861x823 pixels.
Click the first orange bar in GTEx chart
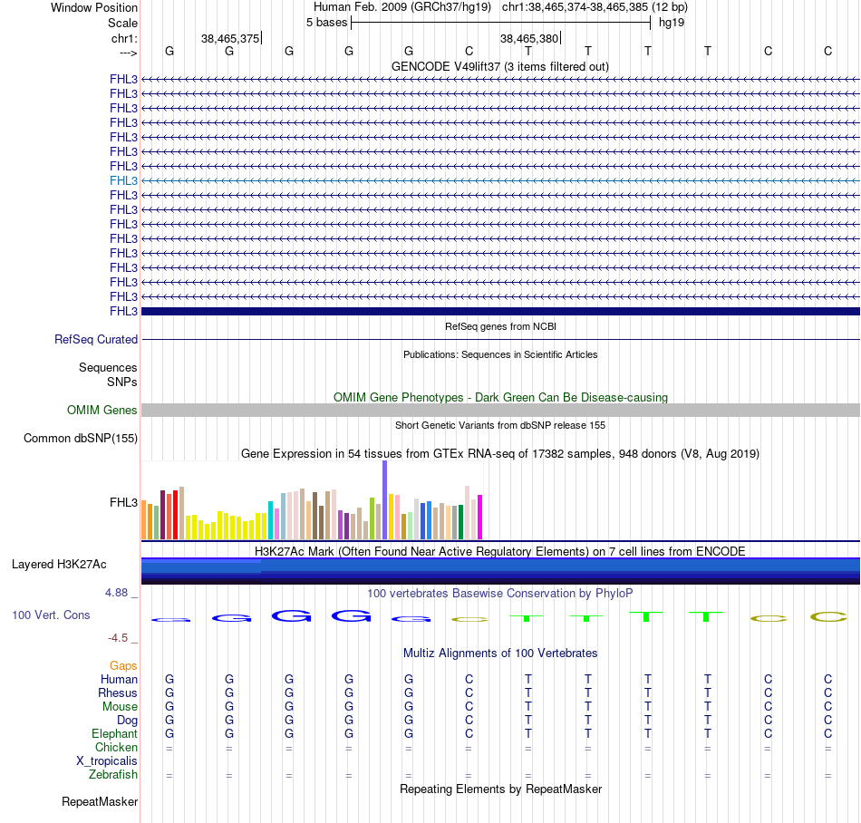pos(145,520)
